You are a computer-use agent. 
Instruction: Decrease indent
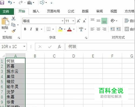113,29
